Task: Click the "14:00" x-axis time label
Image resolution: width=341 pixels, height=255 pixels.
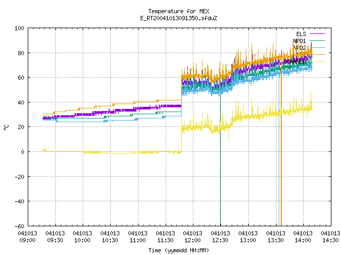Action: click(x=303, y=240)
